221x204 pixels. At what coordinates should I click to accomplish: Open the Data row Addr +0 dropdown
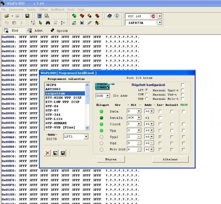point(152,111)
